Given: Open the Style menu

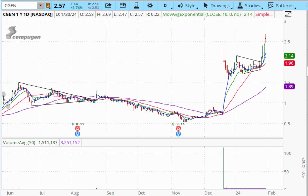Looking at the screenshot, I should 188,5.
